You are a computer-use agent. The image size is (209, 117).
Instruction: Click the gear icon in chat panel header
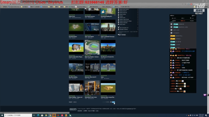click(x=194, y=16)
